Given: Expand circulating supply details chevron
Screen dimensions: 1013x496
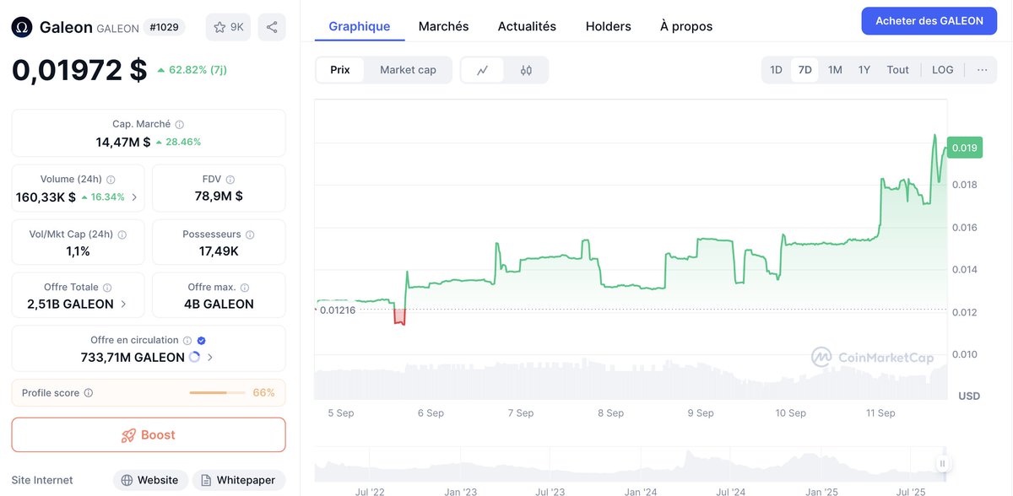Looking at the screenshot, I should [x=209, y=357].
